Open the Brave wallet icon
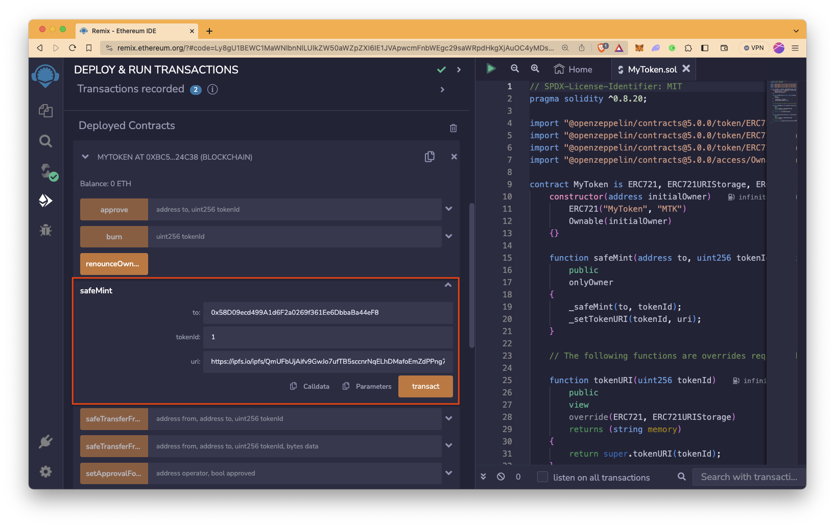 pyautogui.click(x=724, y=48)
